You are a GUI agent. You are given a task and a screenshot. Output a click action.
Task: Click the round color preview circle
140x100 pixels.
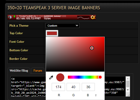[x=60, y=77]
